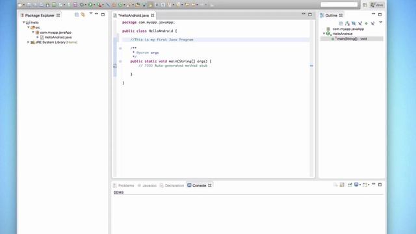Minimize the editor area
Screen dimensions: 416x234
[304, 14]
